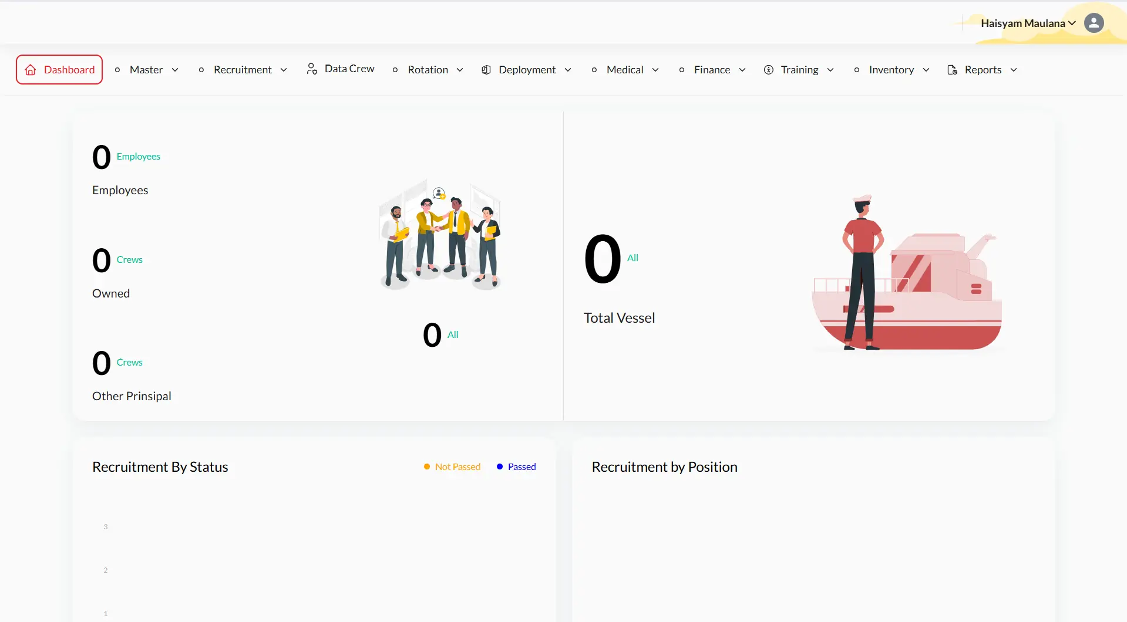The width and height of the screenshot is (1127, 622).
Task: Click the Dashboard home icon
Action: pyautogui.click(x=31, y=70)
